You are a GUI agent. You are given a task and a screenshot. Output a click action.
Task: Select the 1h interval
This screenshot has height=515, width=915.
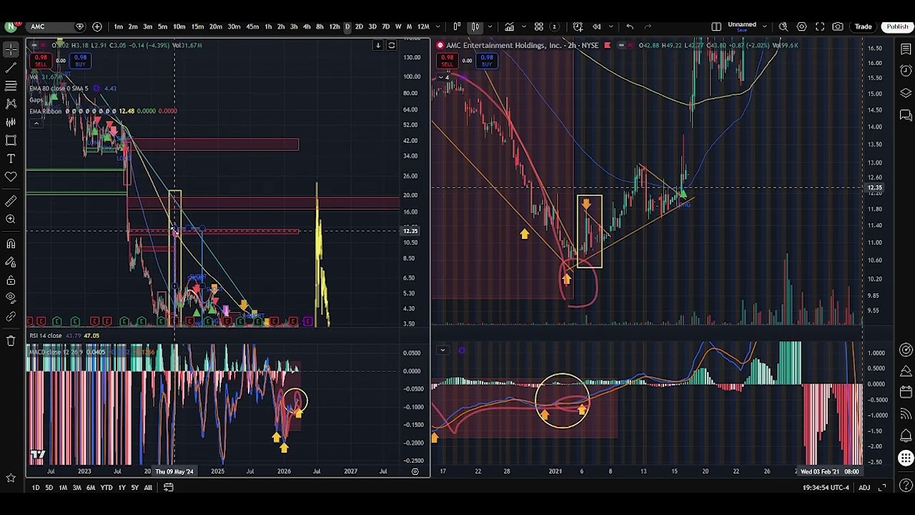click(268, 26)
